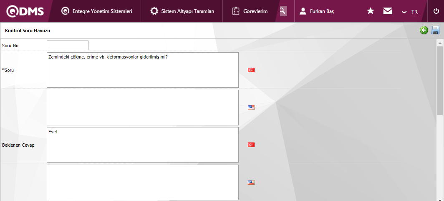Click the Entegre Yönetim Sistemleri icon

65,11
